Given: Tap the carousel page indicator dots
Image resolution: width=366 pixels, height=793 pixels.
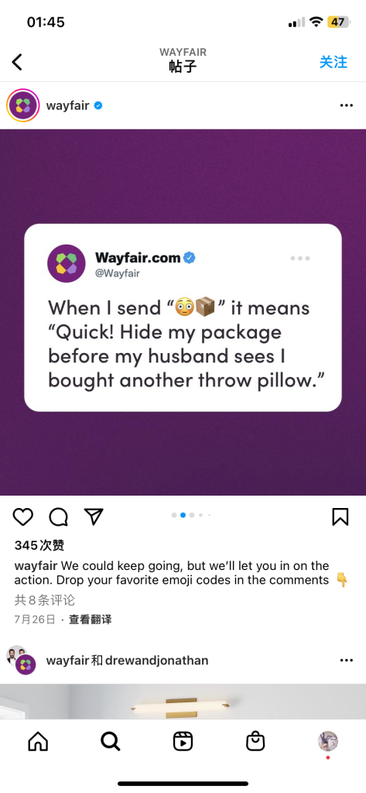Looking at the screenshot, I should tap(191, 515).
